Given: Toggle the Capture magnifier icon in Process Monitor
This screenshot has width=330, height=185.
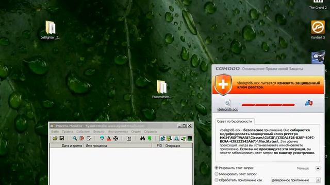Looking at the screenshot, I should click(x=75, y=138).
